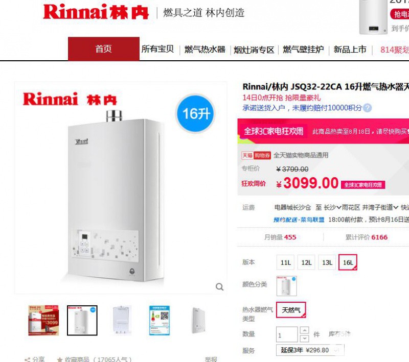
Task: Go to 燃气热水器 menu item
Action: pyautogui.click(x=205, y=49)
